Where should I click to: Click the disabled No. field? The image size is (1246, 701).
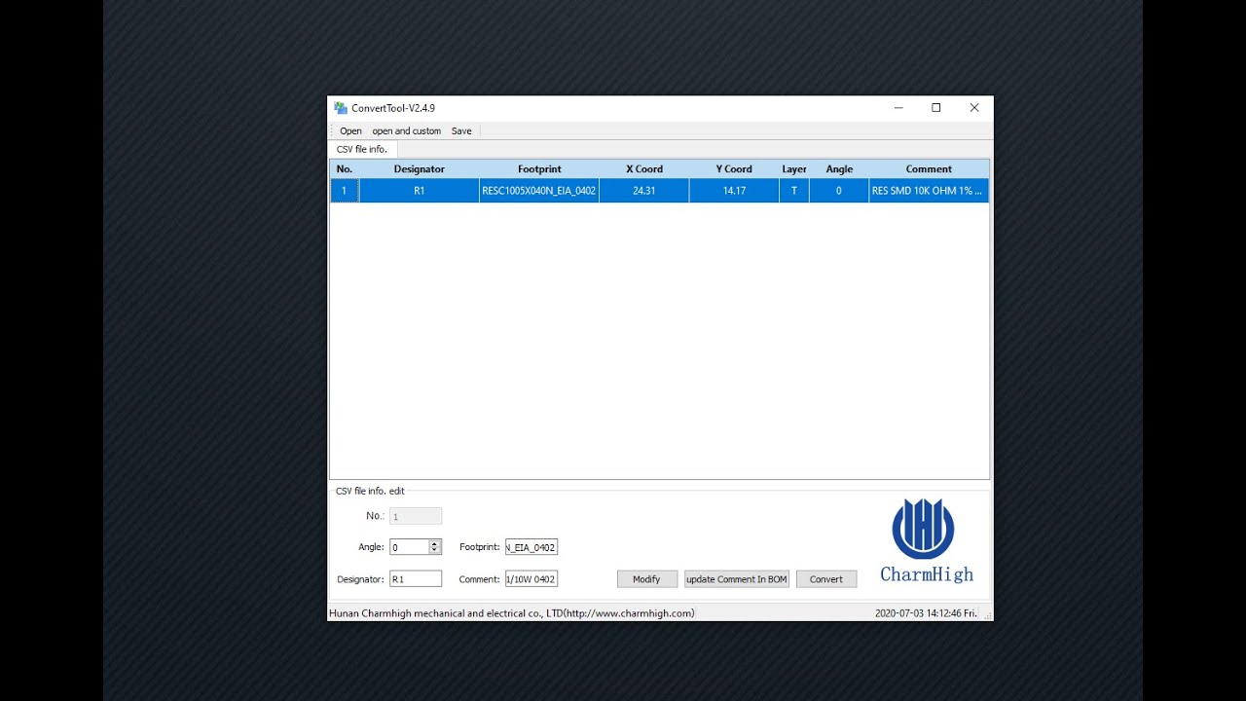click(x=416, y=516)
